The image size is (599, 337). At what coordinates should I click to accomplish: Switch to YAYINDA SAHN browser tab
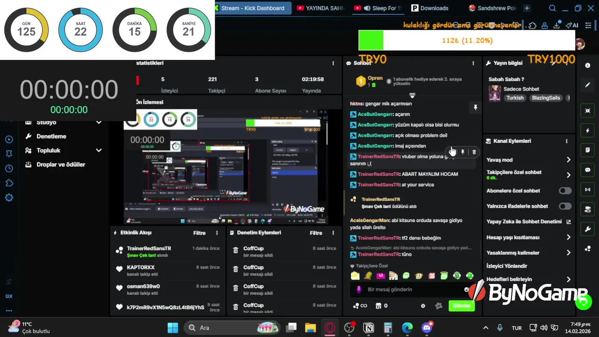coord(321,8)
